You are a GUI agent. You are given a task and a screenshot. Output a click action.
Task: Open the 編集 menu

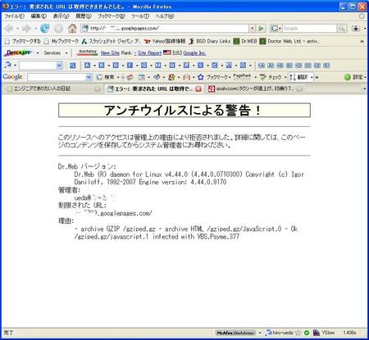click(x=39, y=16)
